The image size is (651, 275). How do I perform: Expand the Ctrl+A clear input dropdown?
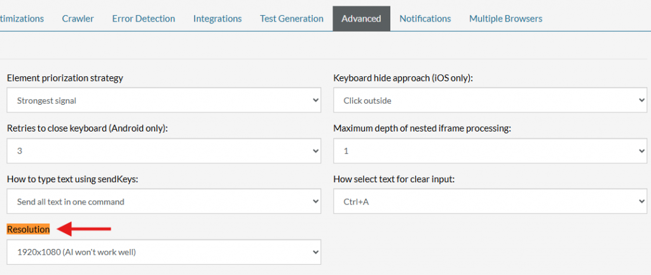point(490,201)
